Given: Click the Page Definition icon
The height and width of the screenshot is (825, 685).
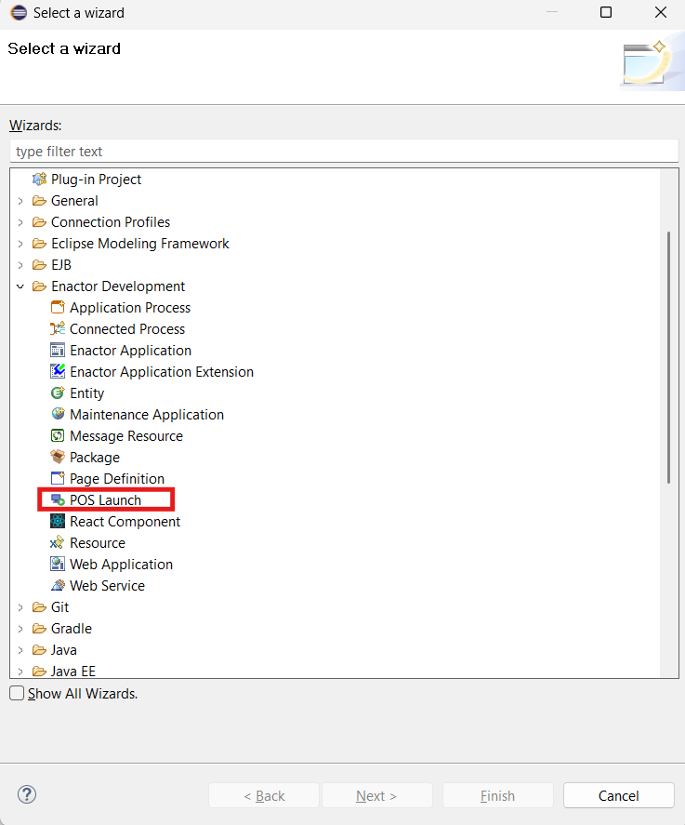Looking at the screenshot, I should (58, 478).
